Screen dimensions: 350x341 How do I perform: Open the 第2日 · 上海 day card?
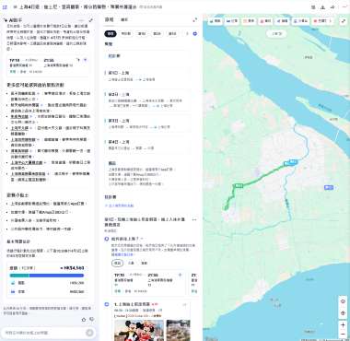[x=147, y=100]
